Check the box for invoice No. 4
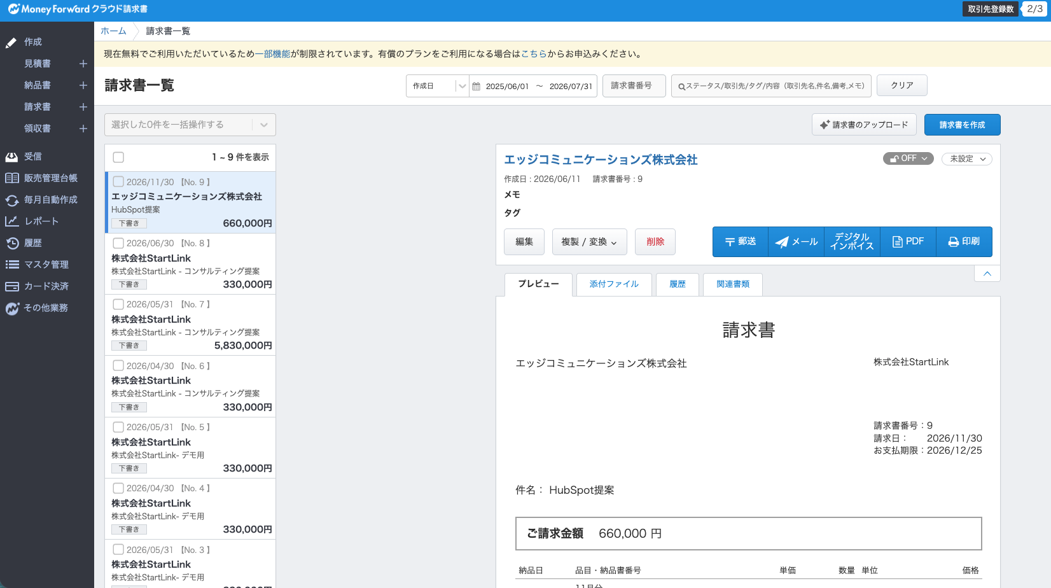 tap(118, 488)
